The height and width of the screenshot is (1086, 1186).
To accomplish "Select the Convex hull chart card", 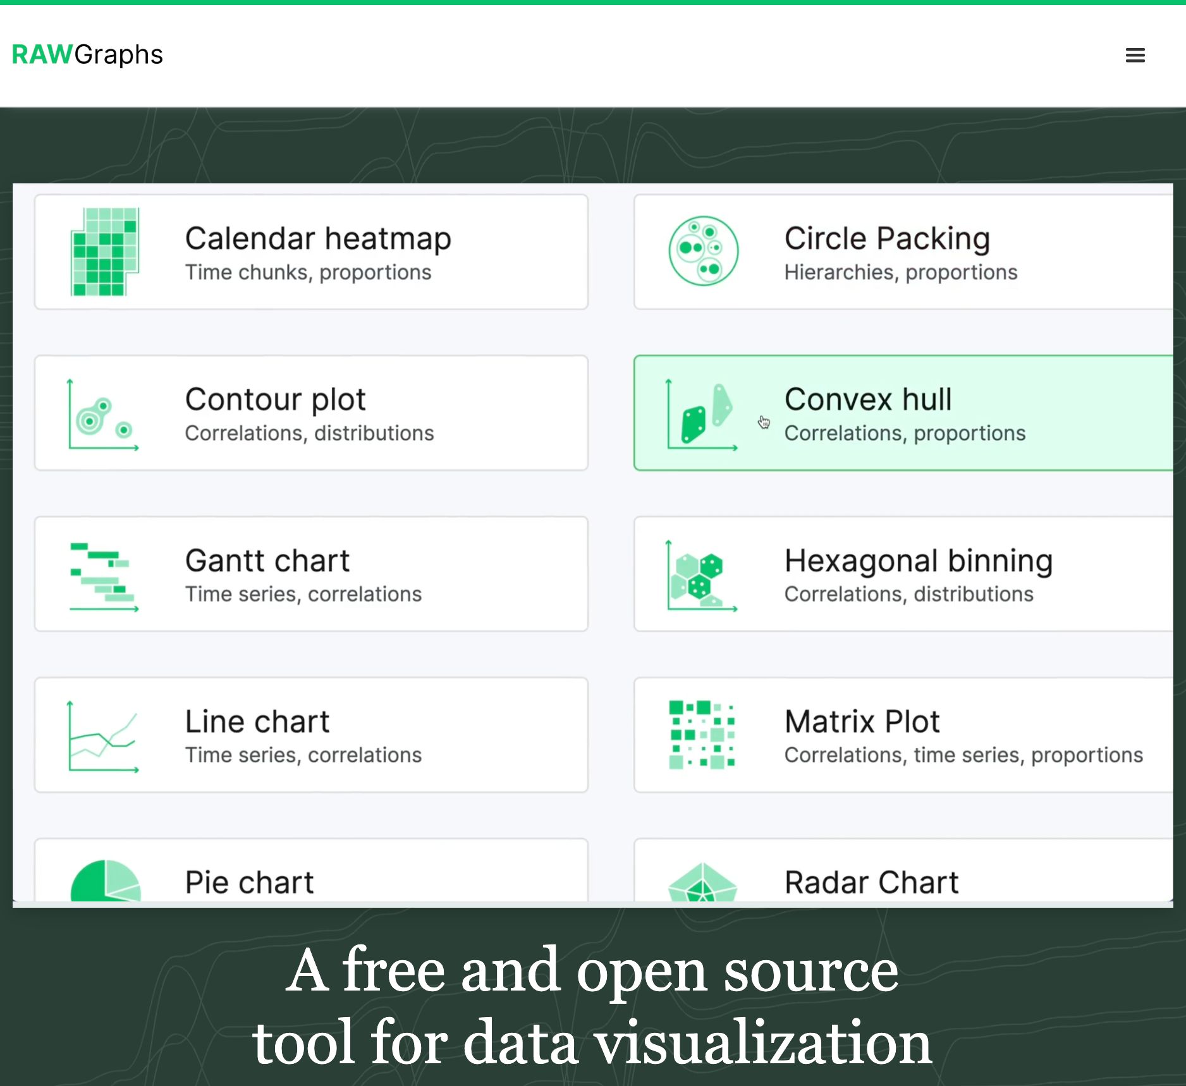I will [903, 413].
